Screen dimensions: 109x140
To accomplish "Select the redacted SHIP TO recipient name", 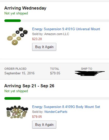I will click(x=90, y=73).
